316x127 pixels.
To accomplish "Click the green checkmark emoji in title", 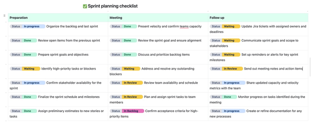I will (x=85, y=6).
